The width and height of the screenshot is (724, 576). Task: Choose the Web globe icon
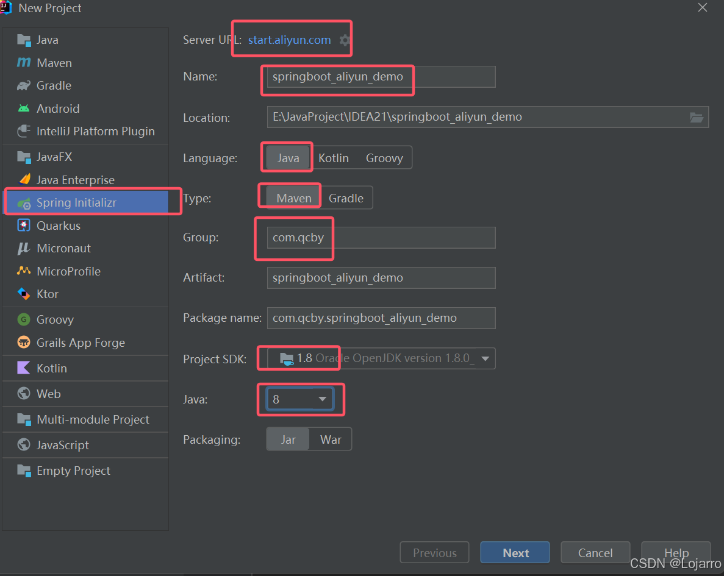click(x=24, y=393)
